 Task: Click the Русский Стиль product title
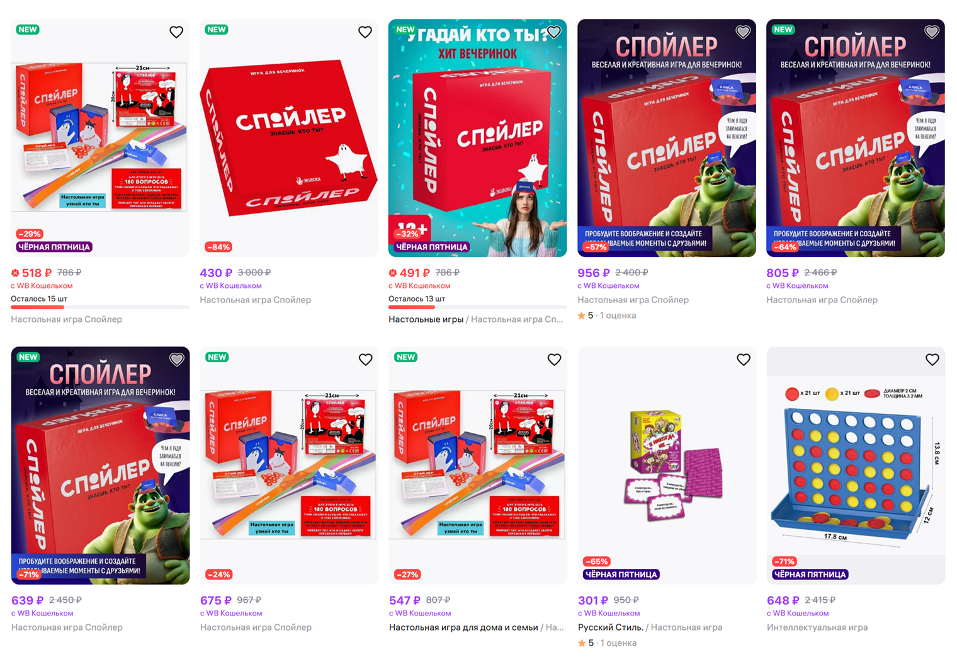point(611,627)
